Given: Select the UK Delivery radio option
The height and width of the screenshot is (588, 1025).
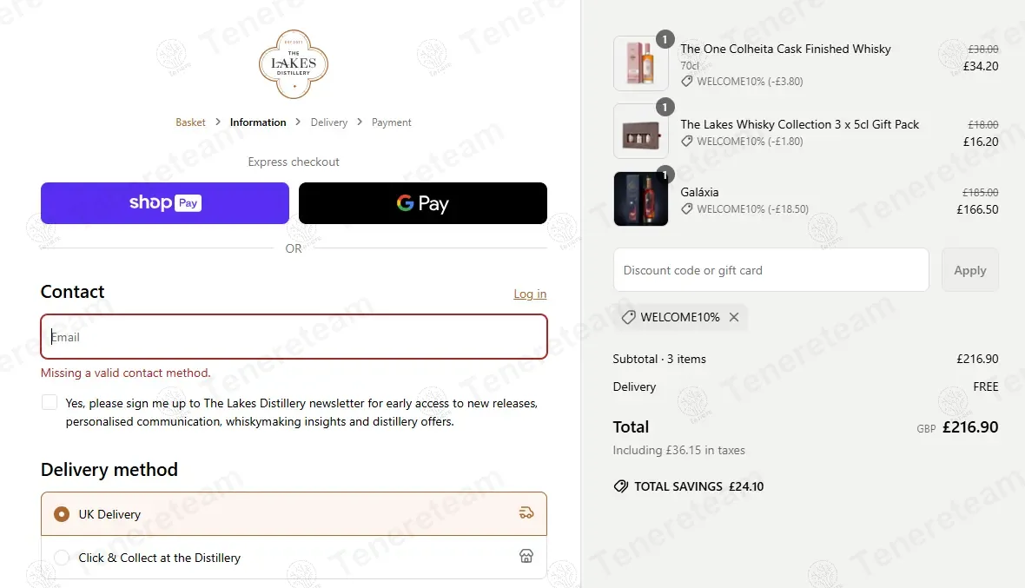Looking at the screenshot, I should click(62, 514).
